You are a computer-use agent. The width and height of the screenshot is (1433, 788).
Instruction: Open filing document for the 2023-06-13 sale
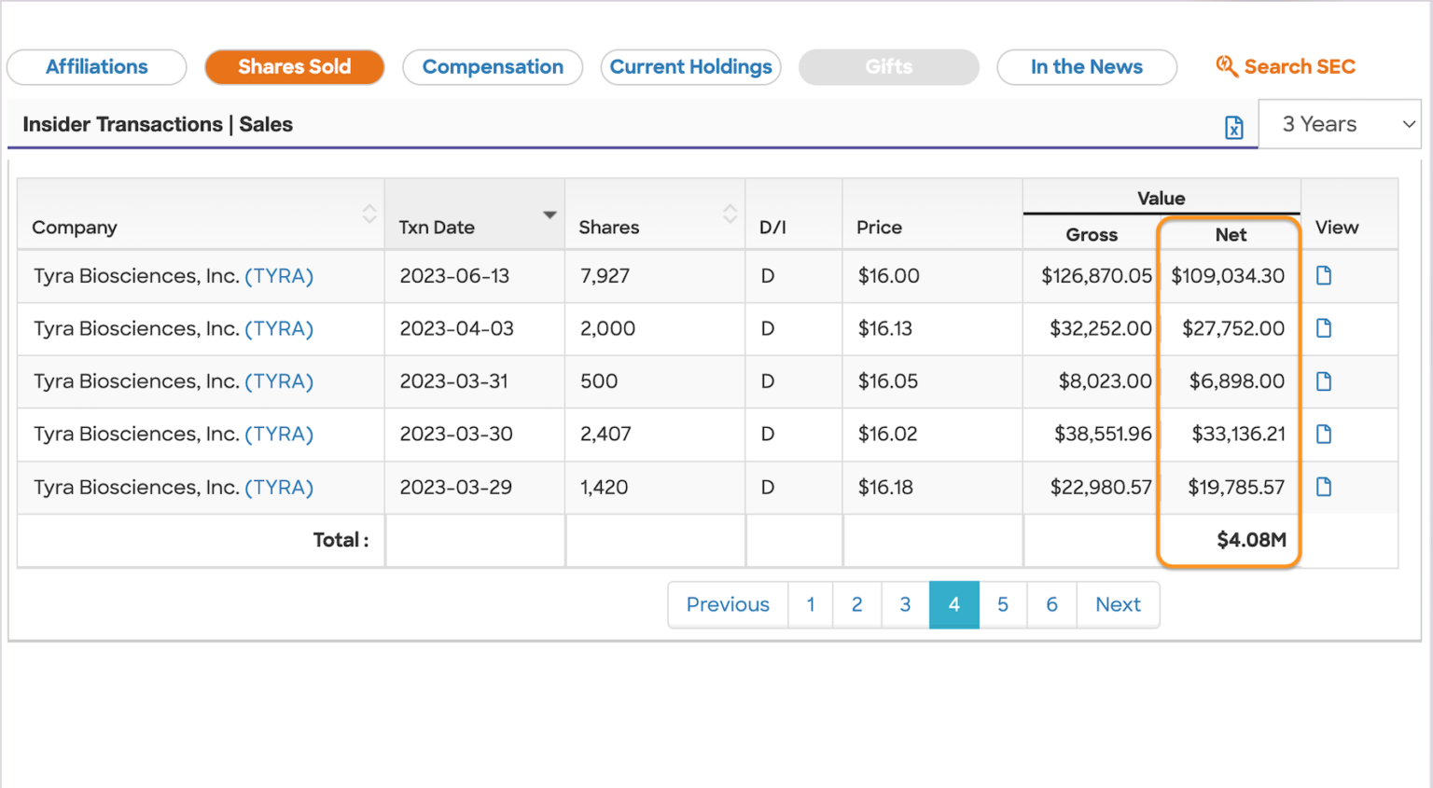(x=1324, y=276)
